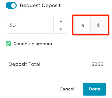Toggle the Request Deposit switch off

11,5
